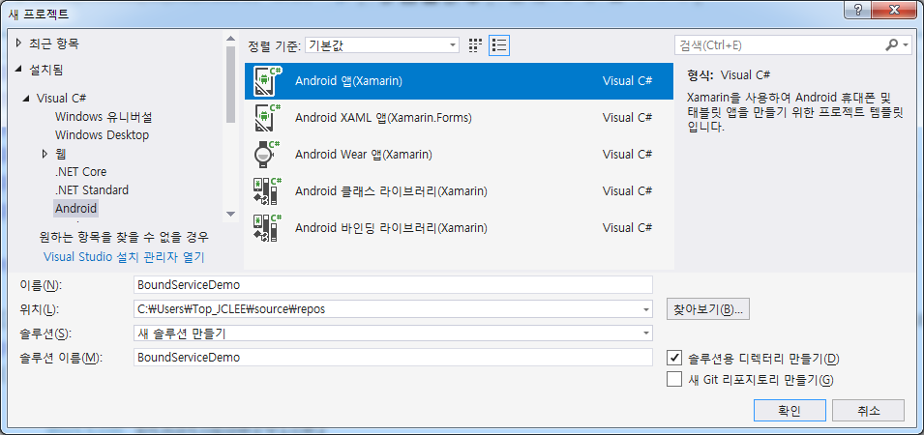Image resolution: width=924 pixels, height=435 pixels.
Task: Check 새 Git 리포지토리 만들기 option
Action: click(x=674, y=379)
